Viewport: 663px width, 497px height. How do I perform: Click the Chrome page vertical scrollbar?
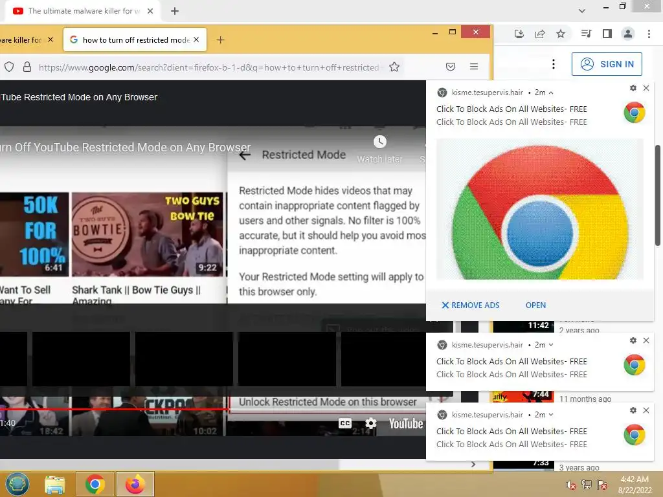pyautogui.click(x=658, y=195)
